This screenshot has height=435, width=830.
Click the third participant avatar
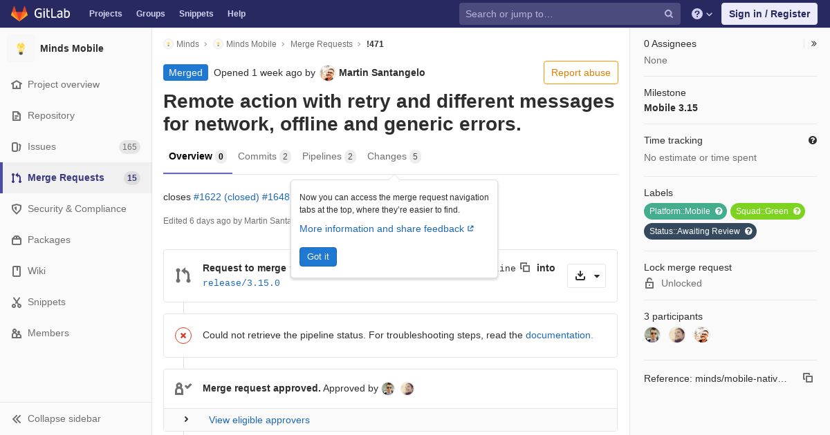point(702,335)
